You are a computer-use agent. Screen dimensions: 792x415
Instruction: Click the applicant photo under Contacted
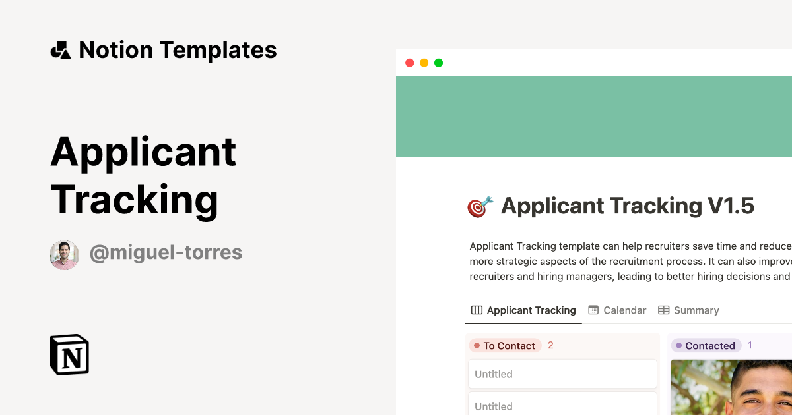(x=733, y=387)
